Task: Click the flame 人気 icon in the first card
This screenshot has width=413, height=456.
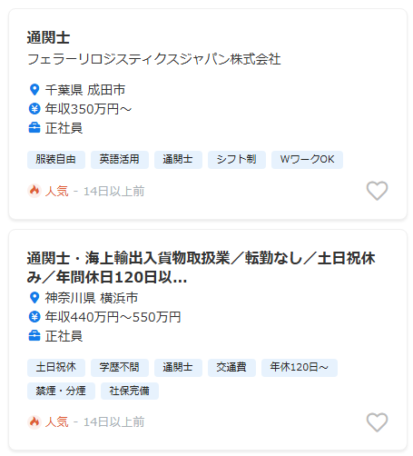Action: coord(34,191)
